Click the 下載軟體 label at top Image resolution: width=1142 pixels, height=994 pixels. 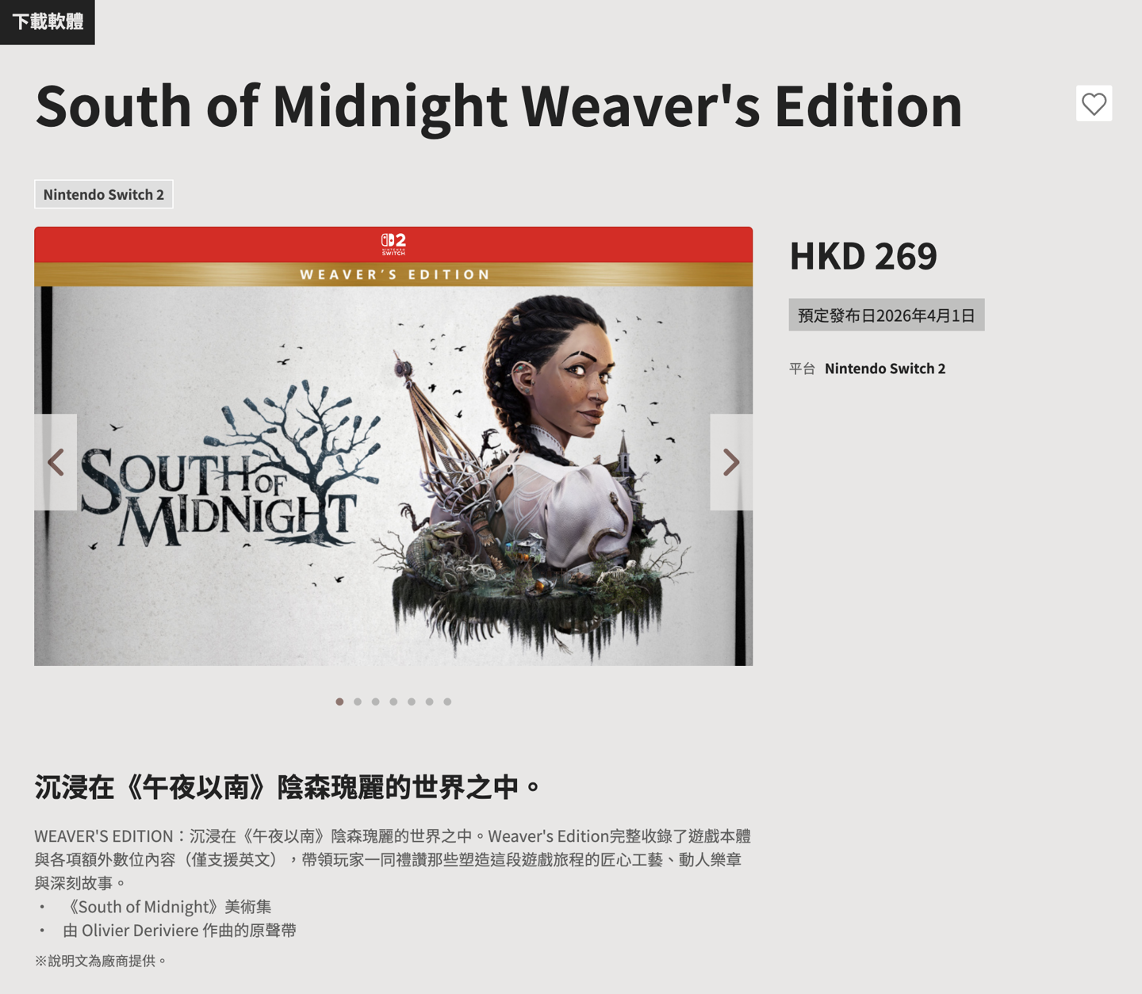[48, 22]
